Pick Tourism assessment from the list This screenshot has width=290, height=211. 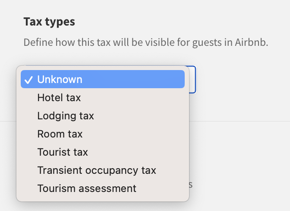tap(87, 189)
